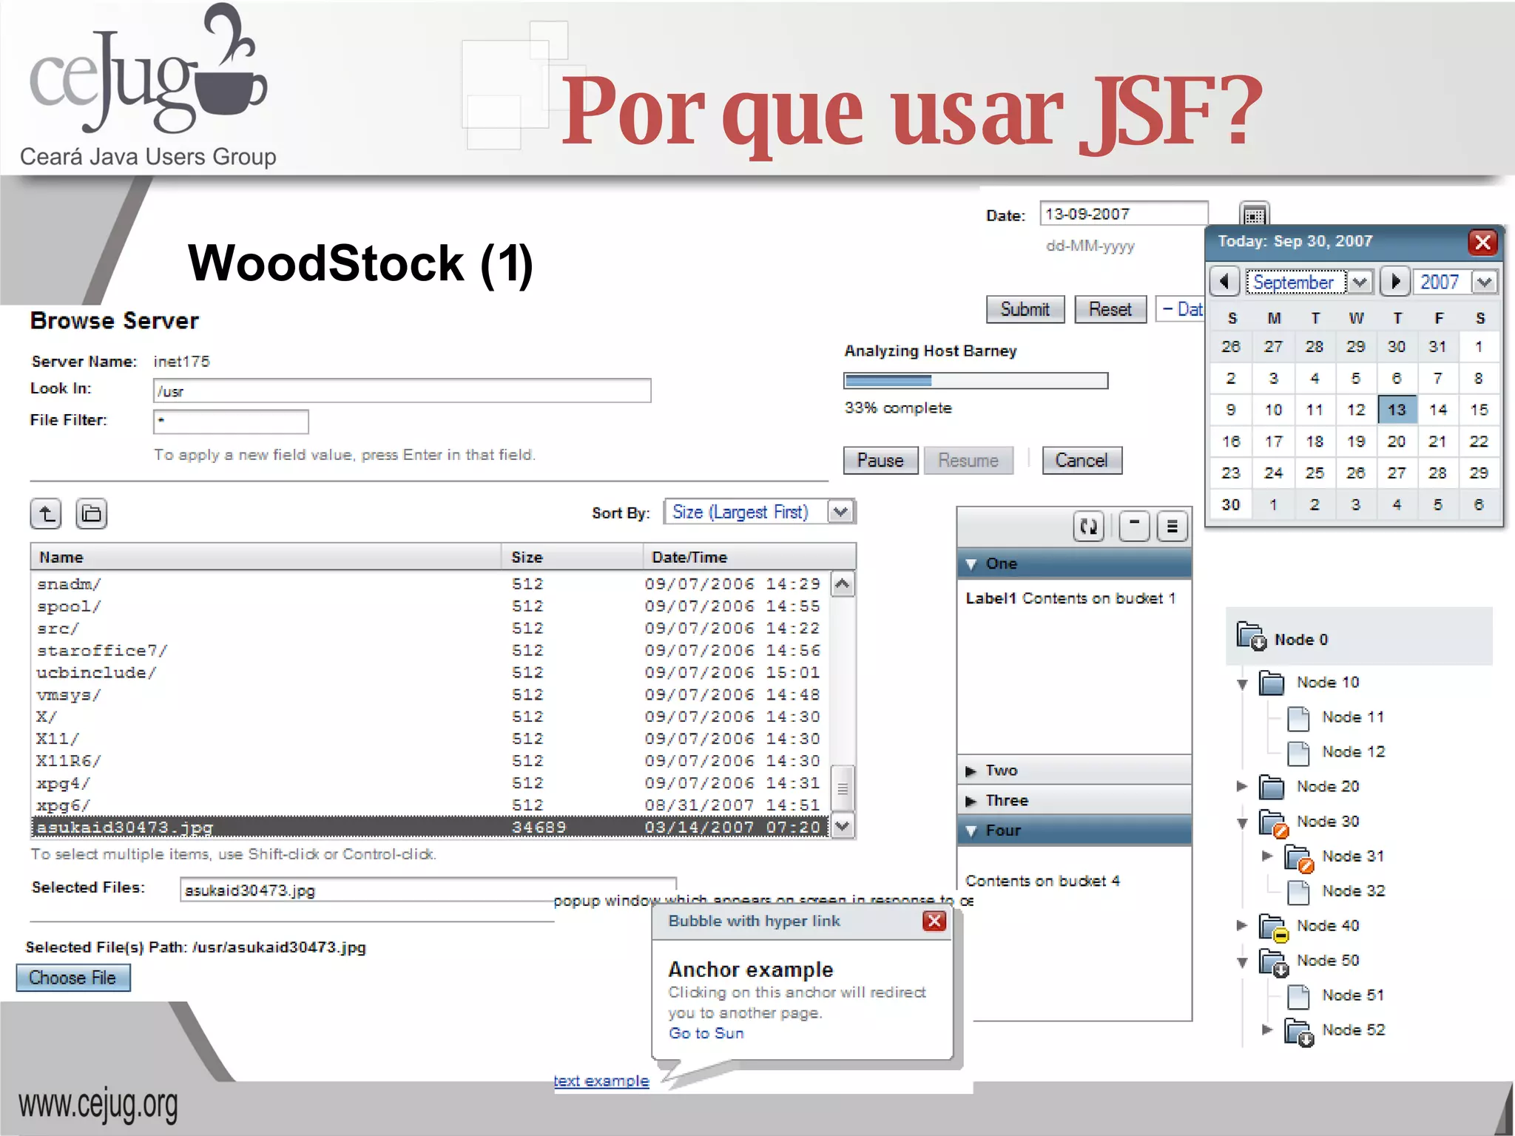
Task: Collapse accordion section Four
Action: [1074, 831]
